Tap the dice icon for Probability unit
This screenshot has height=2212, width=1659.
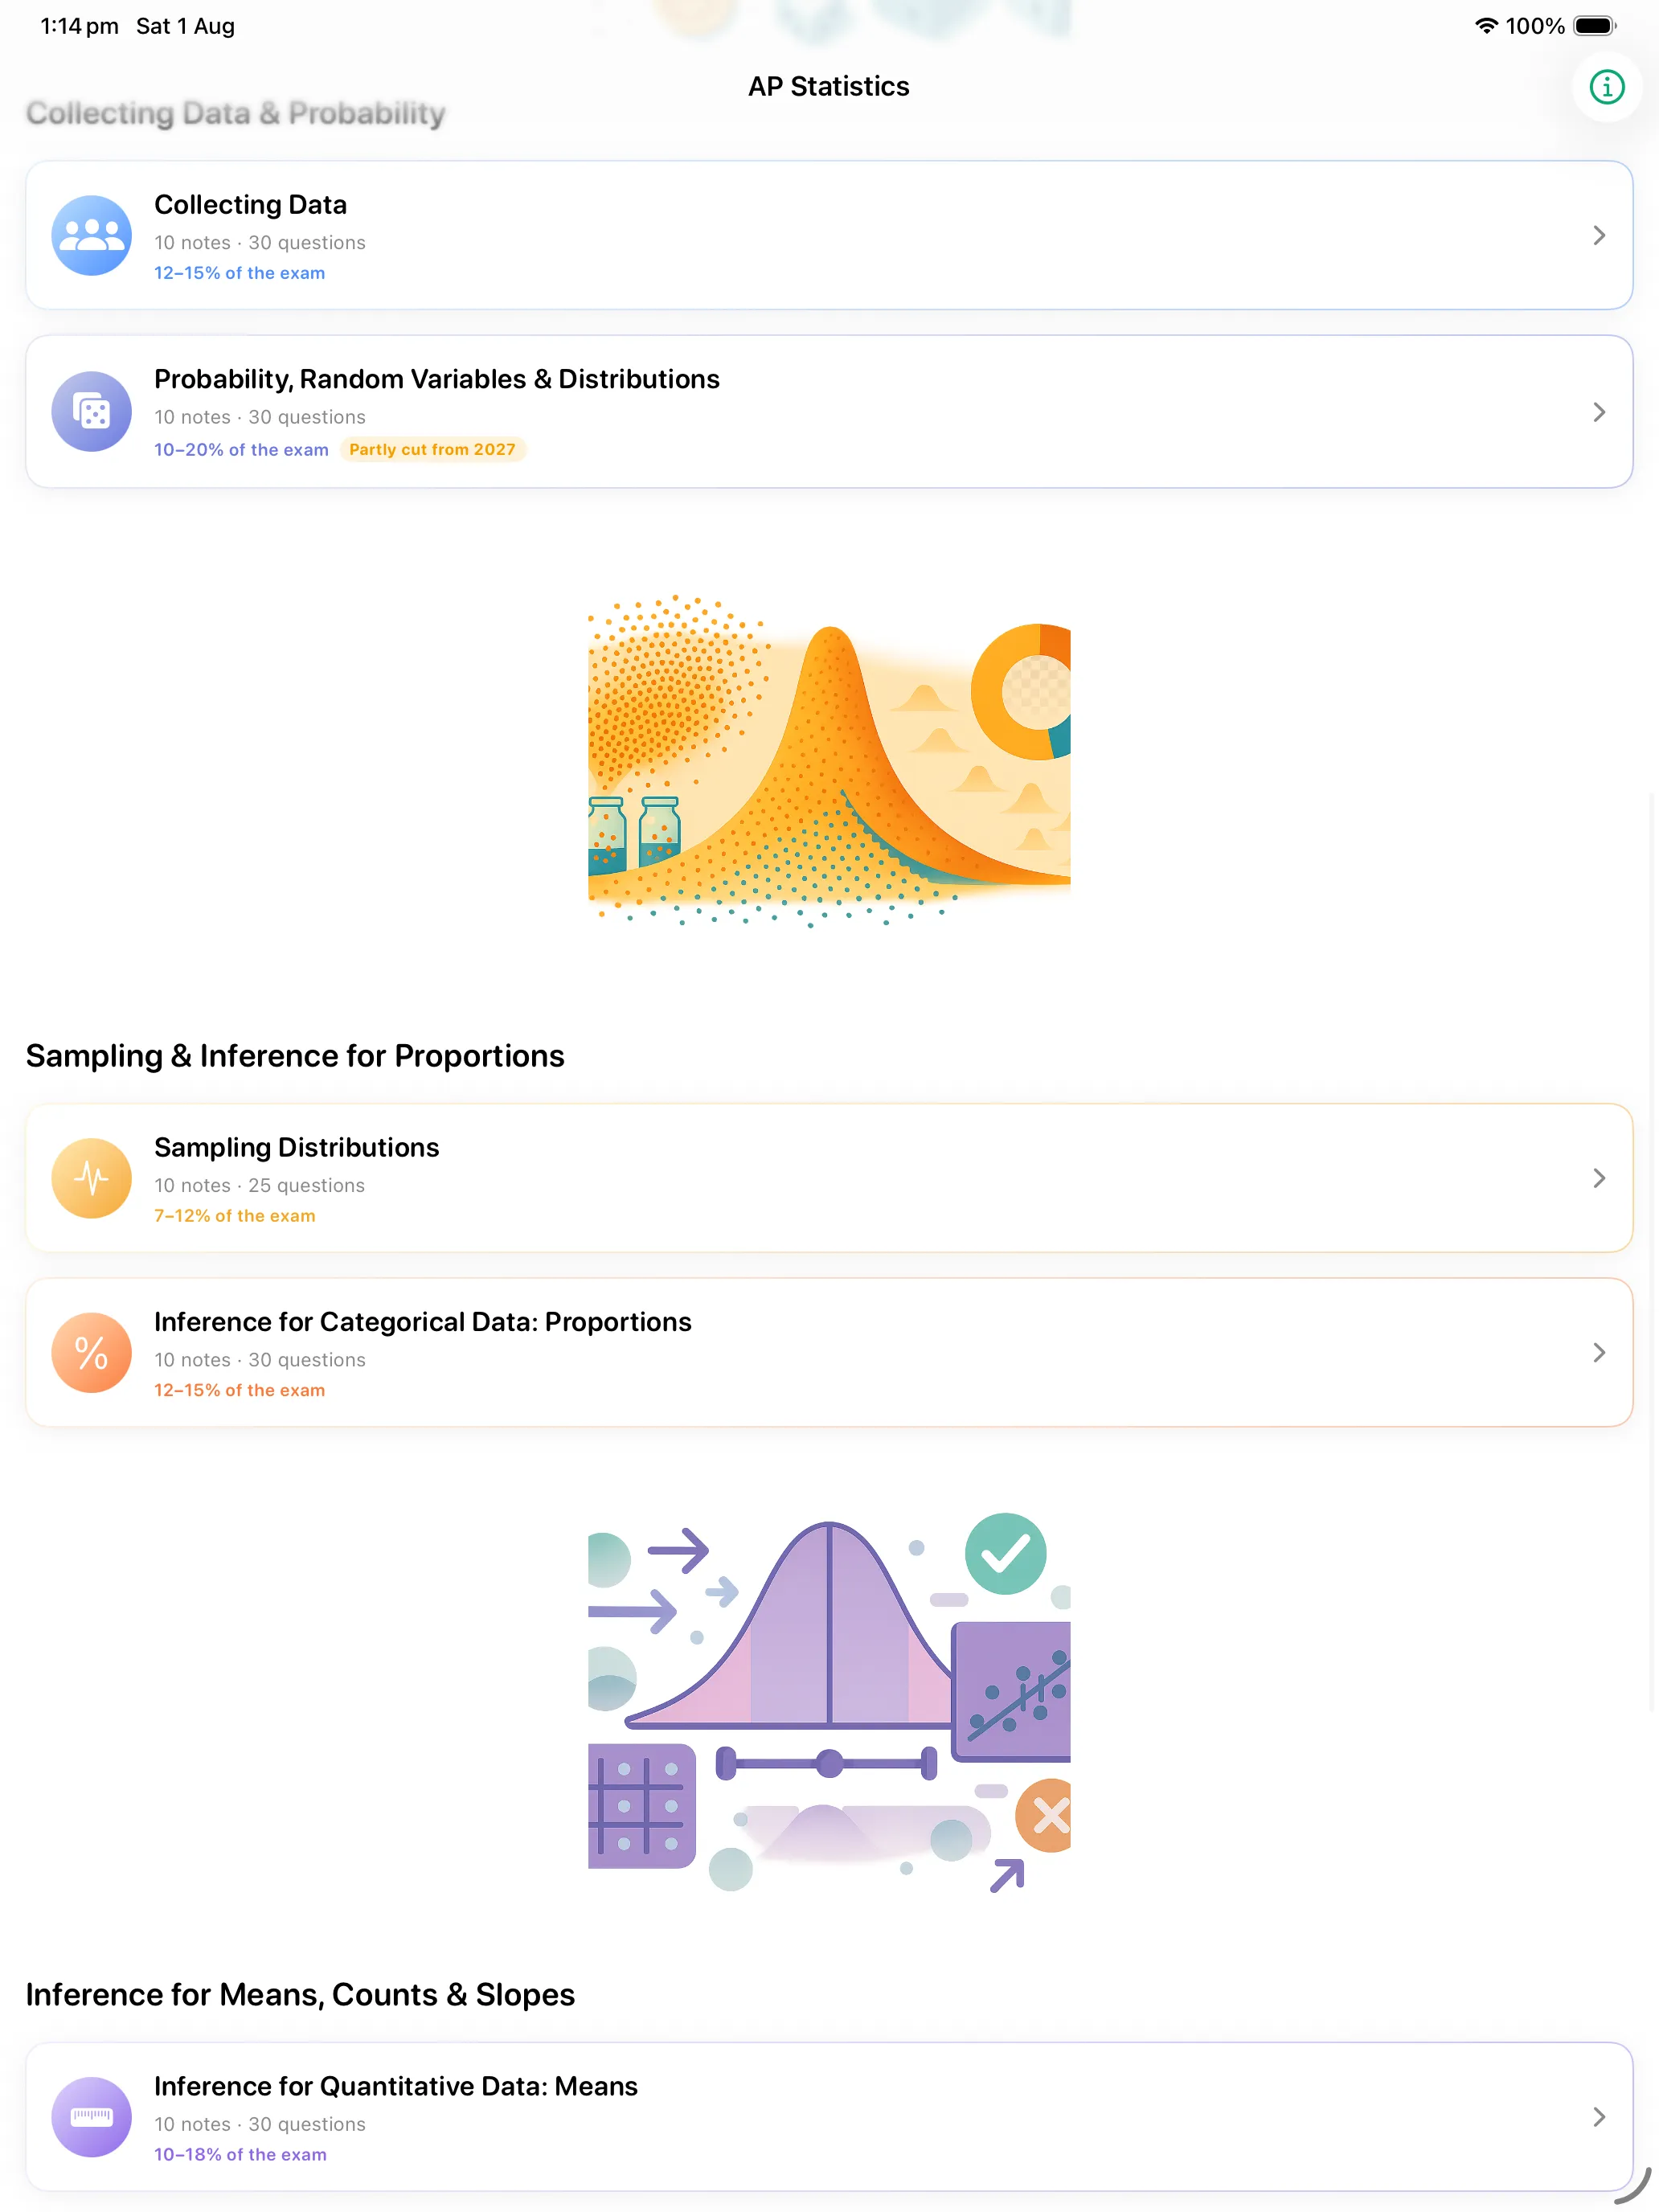point(91,412)
